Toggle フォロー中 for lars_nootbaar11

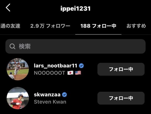(x=121, y=69)
